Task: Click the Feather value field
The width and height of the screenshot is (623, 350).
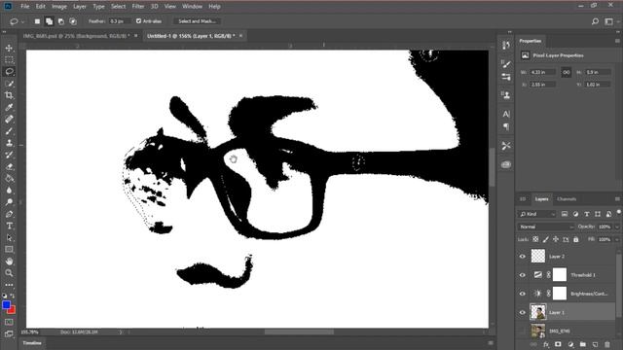Action: coord(119,21)
